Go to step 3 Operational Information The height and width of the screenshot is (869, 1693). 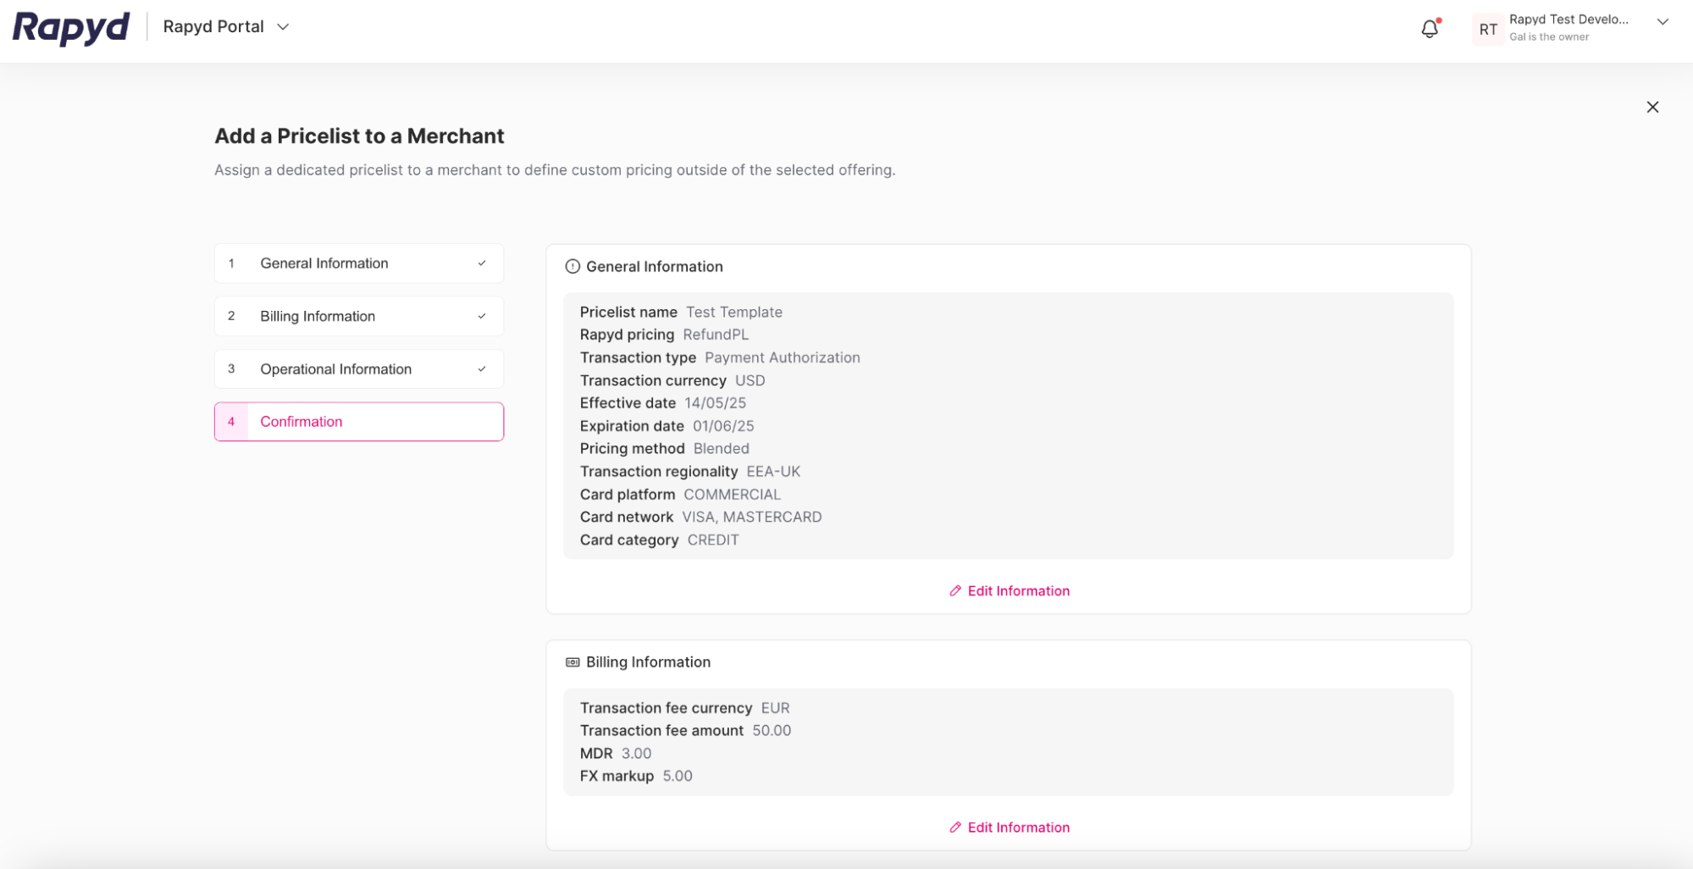coord(359,369)
